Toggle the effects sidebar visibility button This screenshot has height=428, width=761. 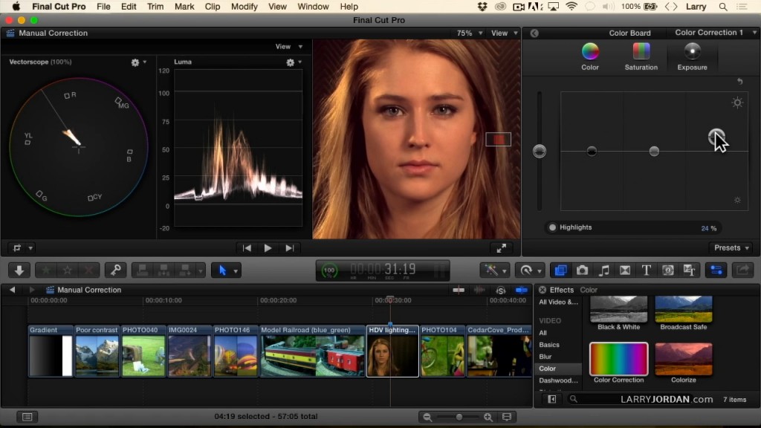point(552,399)
